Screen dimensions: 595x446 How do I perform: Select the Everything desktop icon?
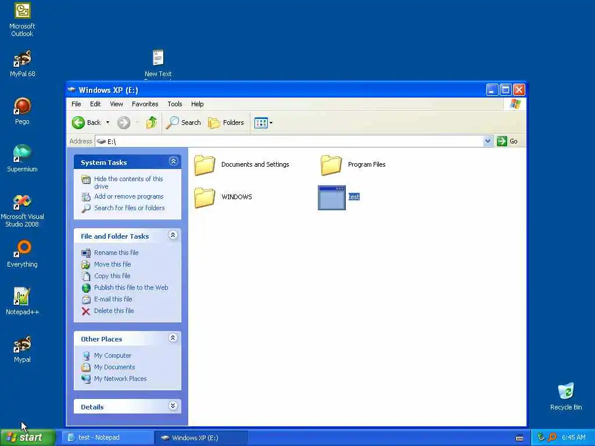point(23,249)
